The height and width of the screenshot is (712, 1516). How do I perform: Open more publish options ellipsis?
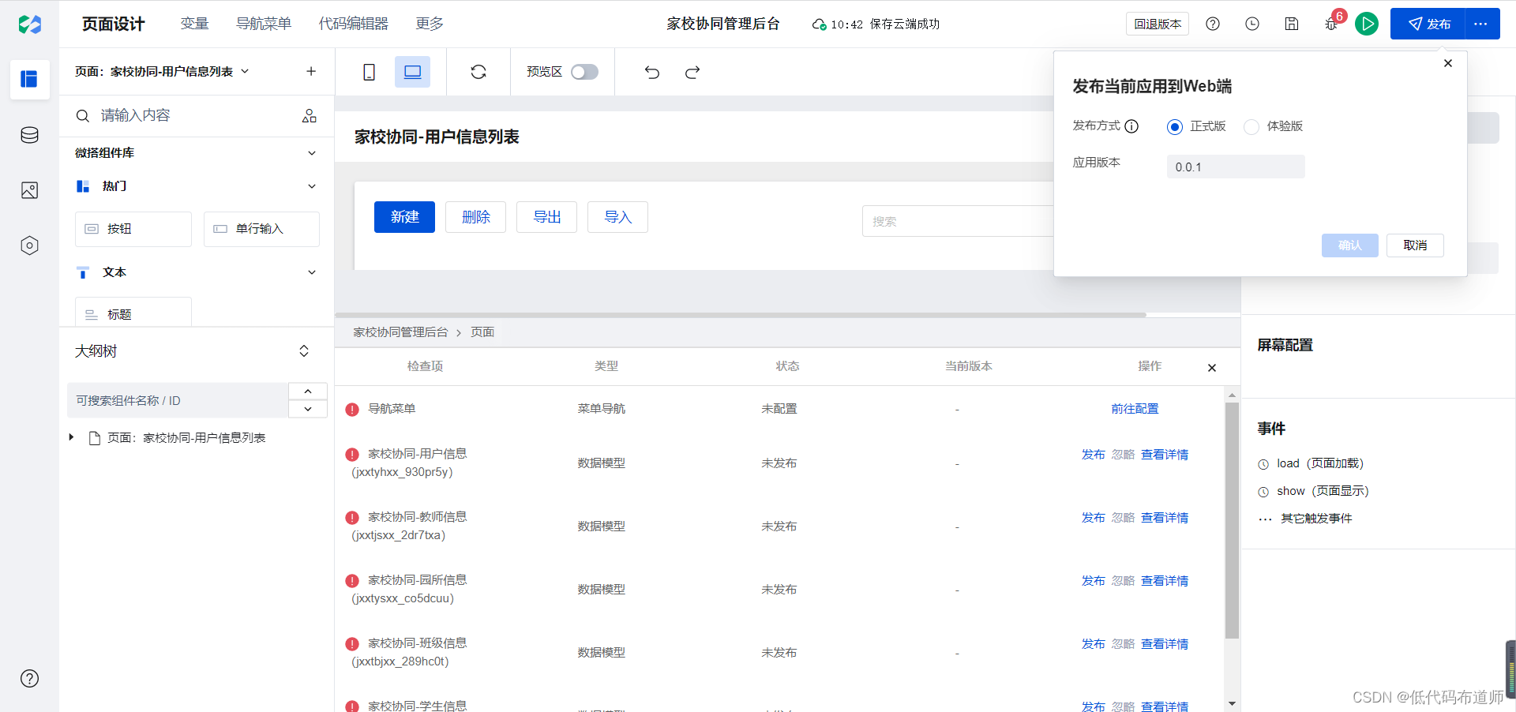(1481, 24)
